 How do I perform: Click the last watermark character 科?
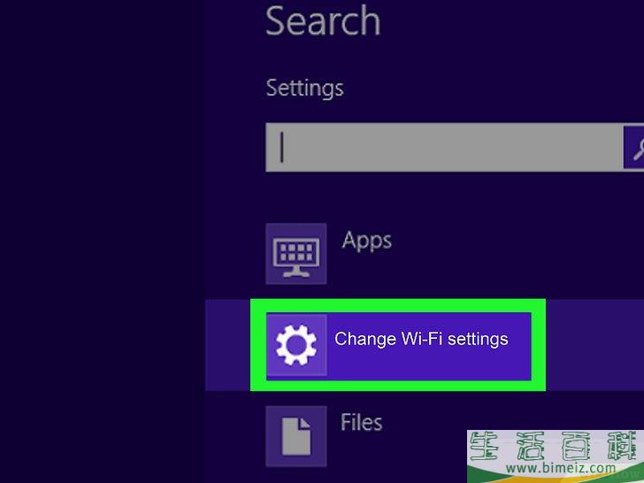pos(622,447)
